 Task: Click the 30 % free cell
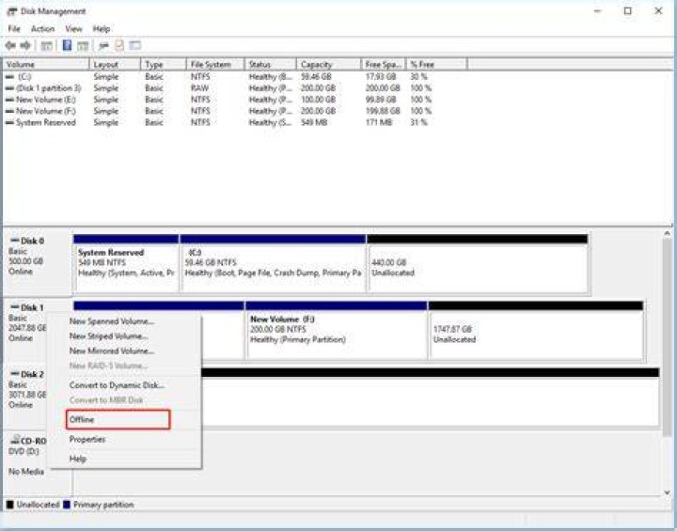pyautogui.click(x=418, y=77)
